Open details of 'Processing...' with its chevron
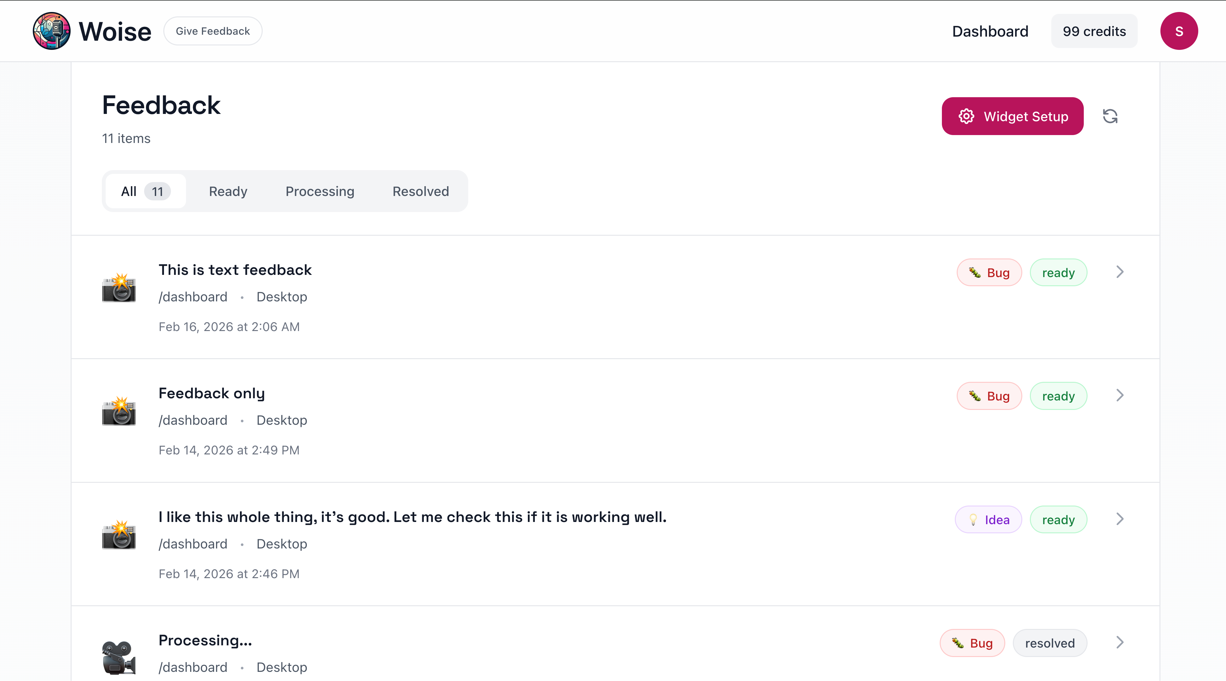The width and height of the screenshot is (1226, 681). coord(1120,643)
